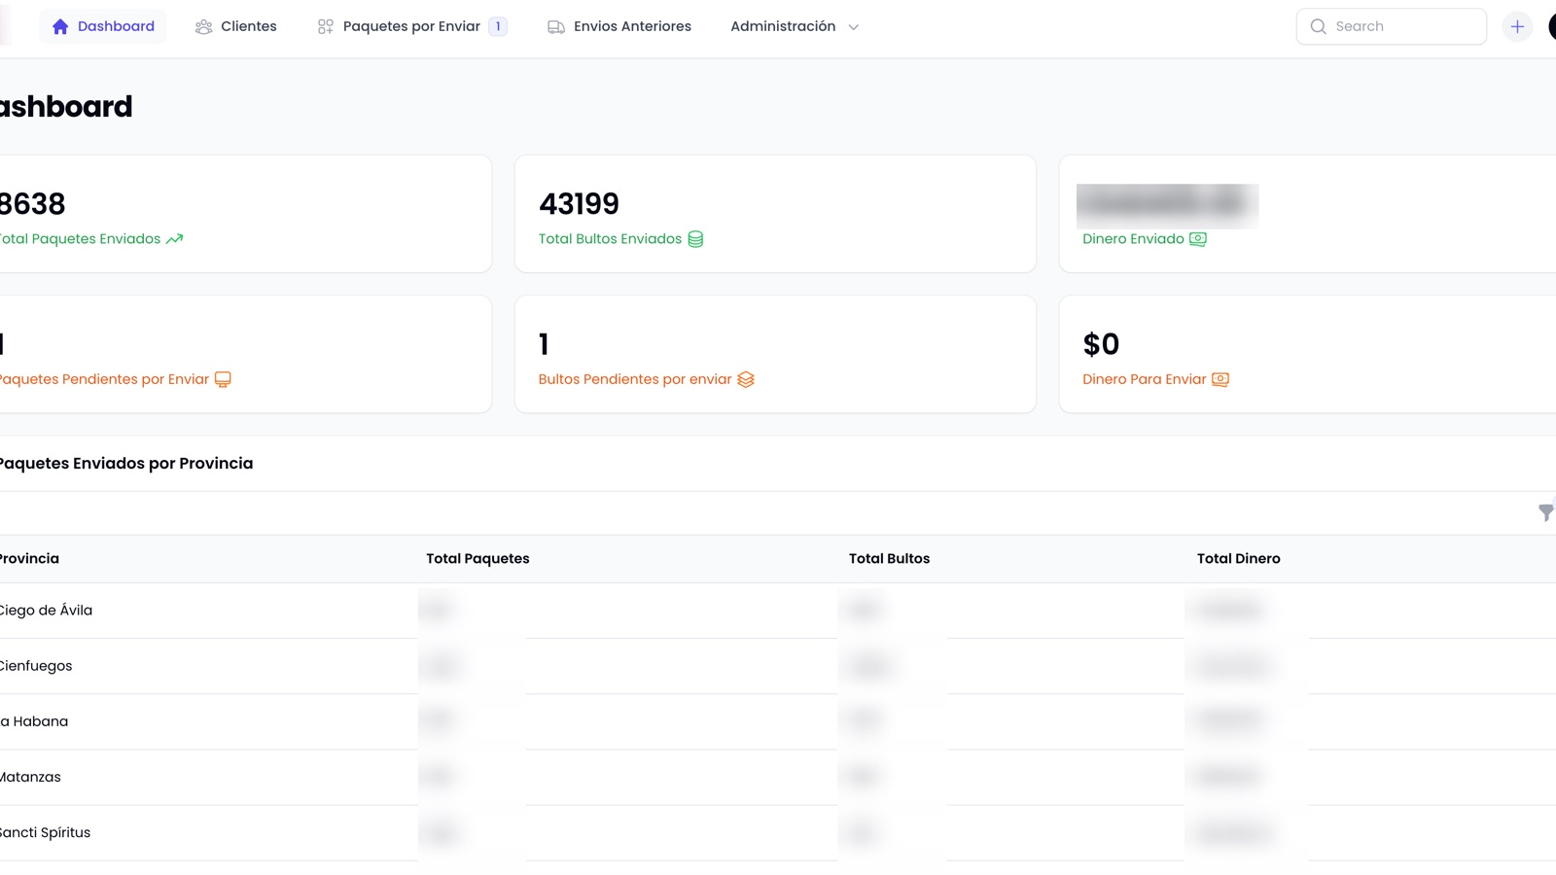Click the Total Bultos Enviados database icon
This screenshot has width=1556, height=875.
695,239
